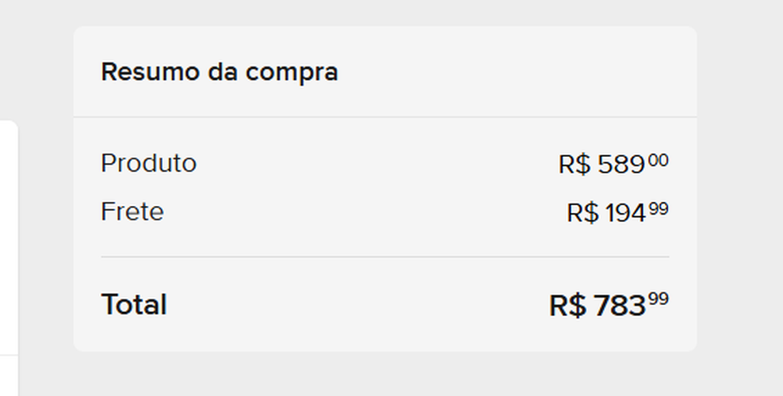The height and width of the screenshot is (396, 783).
Task: Select the "Frete" shipping label
Action: point(132,211)
